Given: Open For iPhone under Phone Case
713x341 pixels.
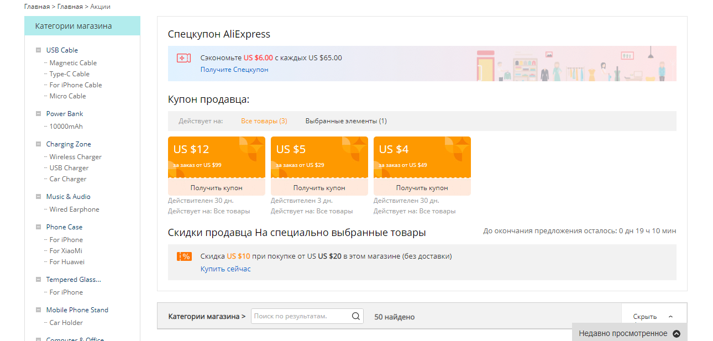Looking at the screenshot, I should coord(66,240).
